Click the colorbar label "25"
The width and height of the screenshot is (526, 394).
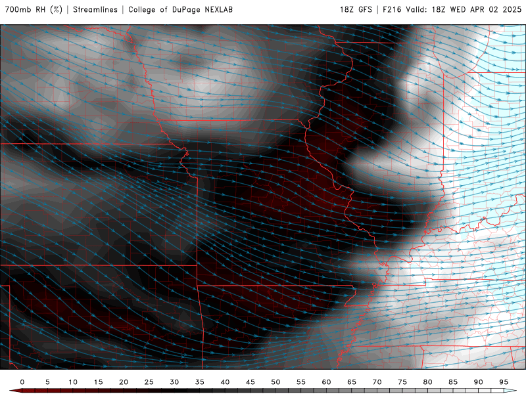point(149,382)
